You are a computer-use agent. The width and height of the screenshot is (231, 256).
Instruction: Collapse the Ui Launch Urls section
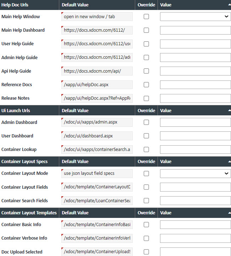pyautogui.click(x=229, y=111)
